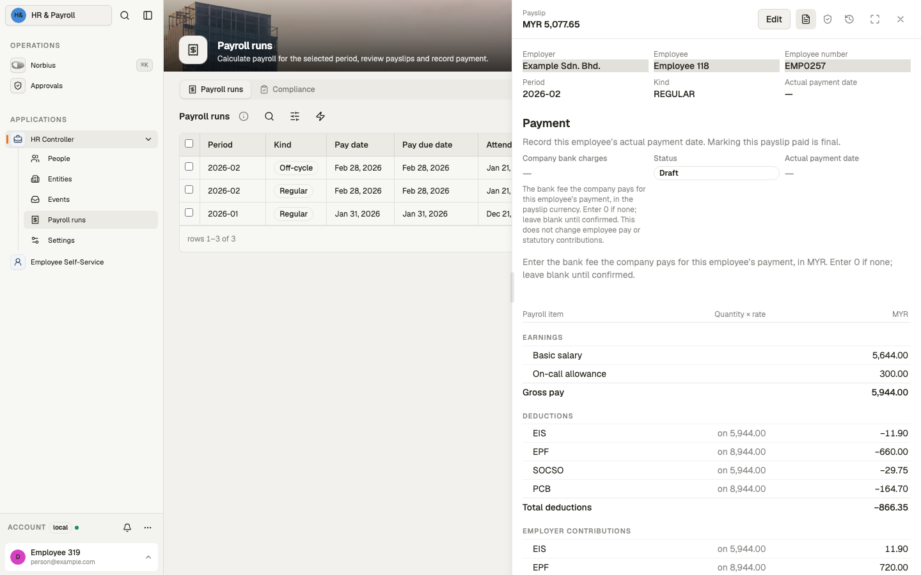Open notifications bell icon
This screenshot has height=575, width=921.
(127, 528)
